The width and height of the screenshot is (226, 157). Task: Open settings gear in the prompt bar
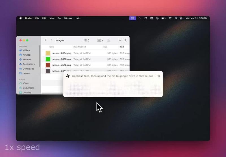pyautogui.click(x=159, y=76)
